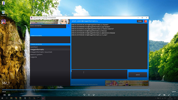178x100 pixels.
Task: Play the video with the play button
Action: tap(89, 95)
